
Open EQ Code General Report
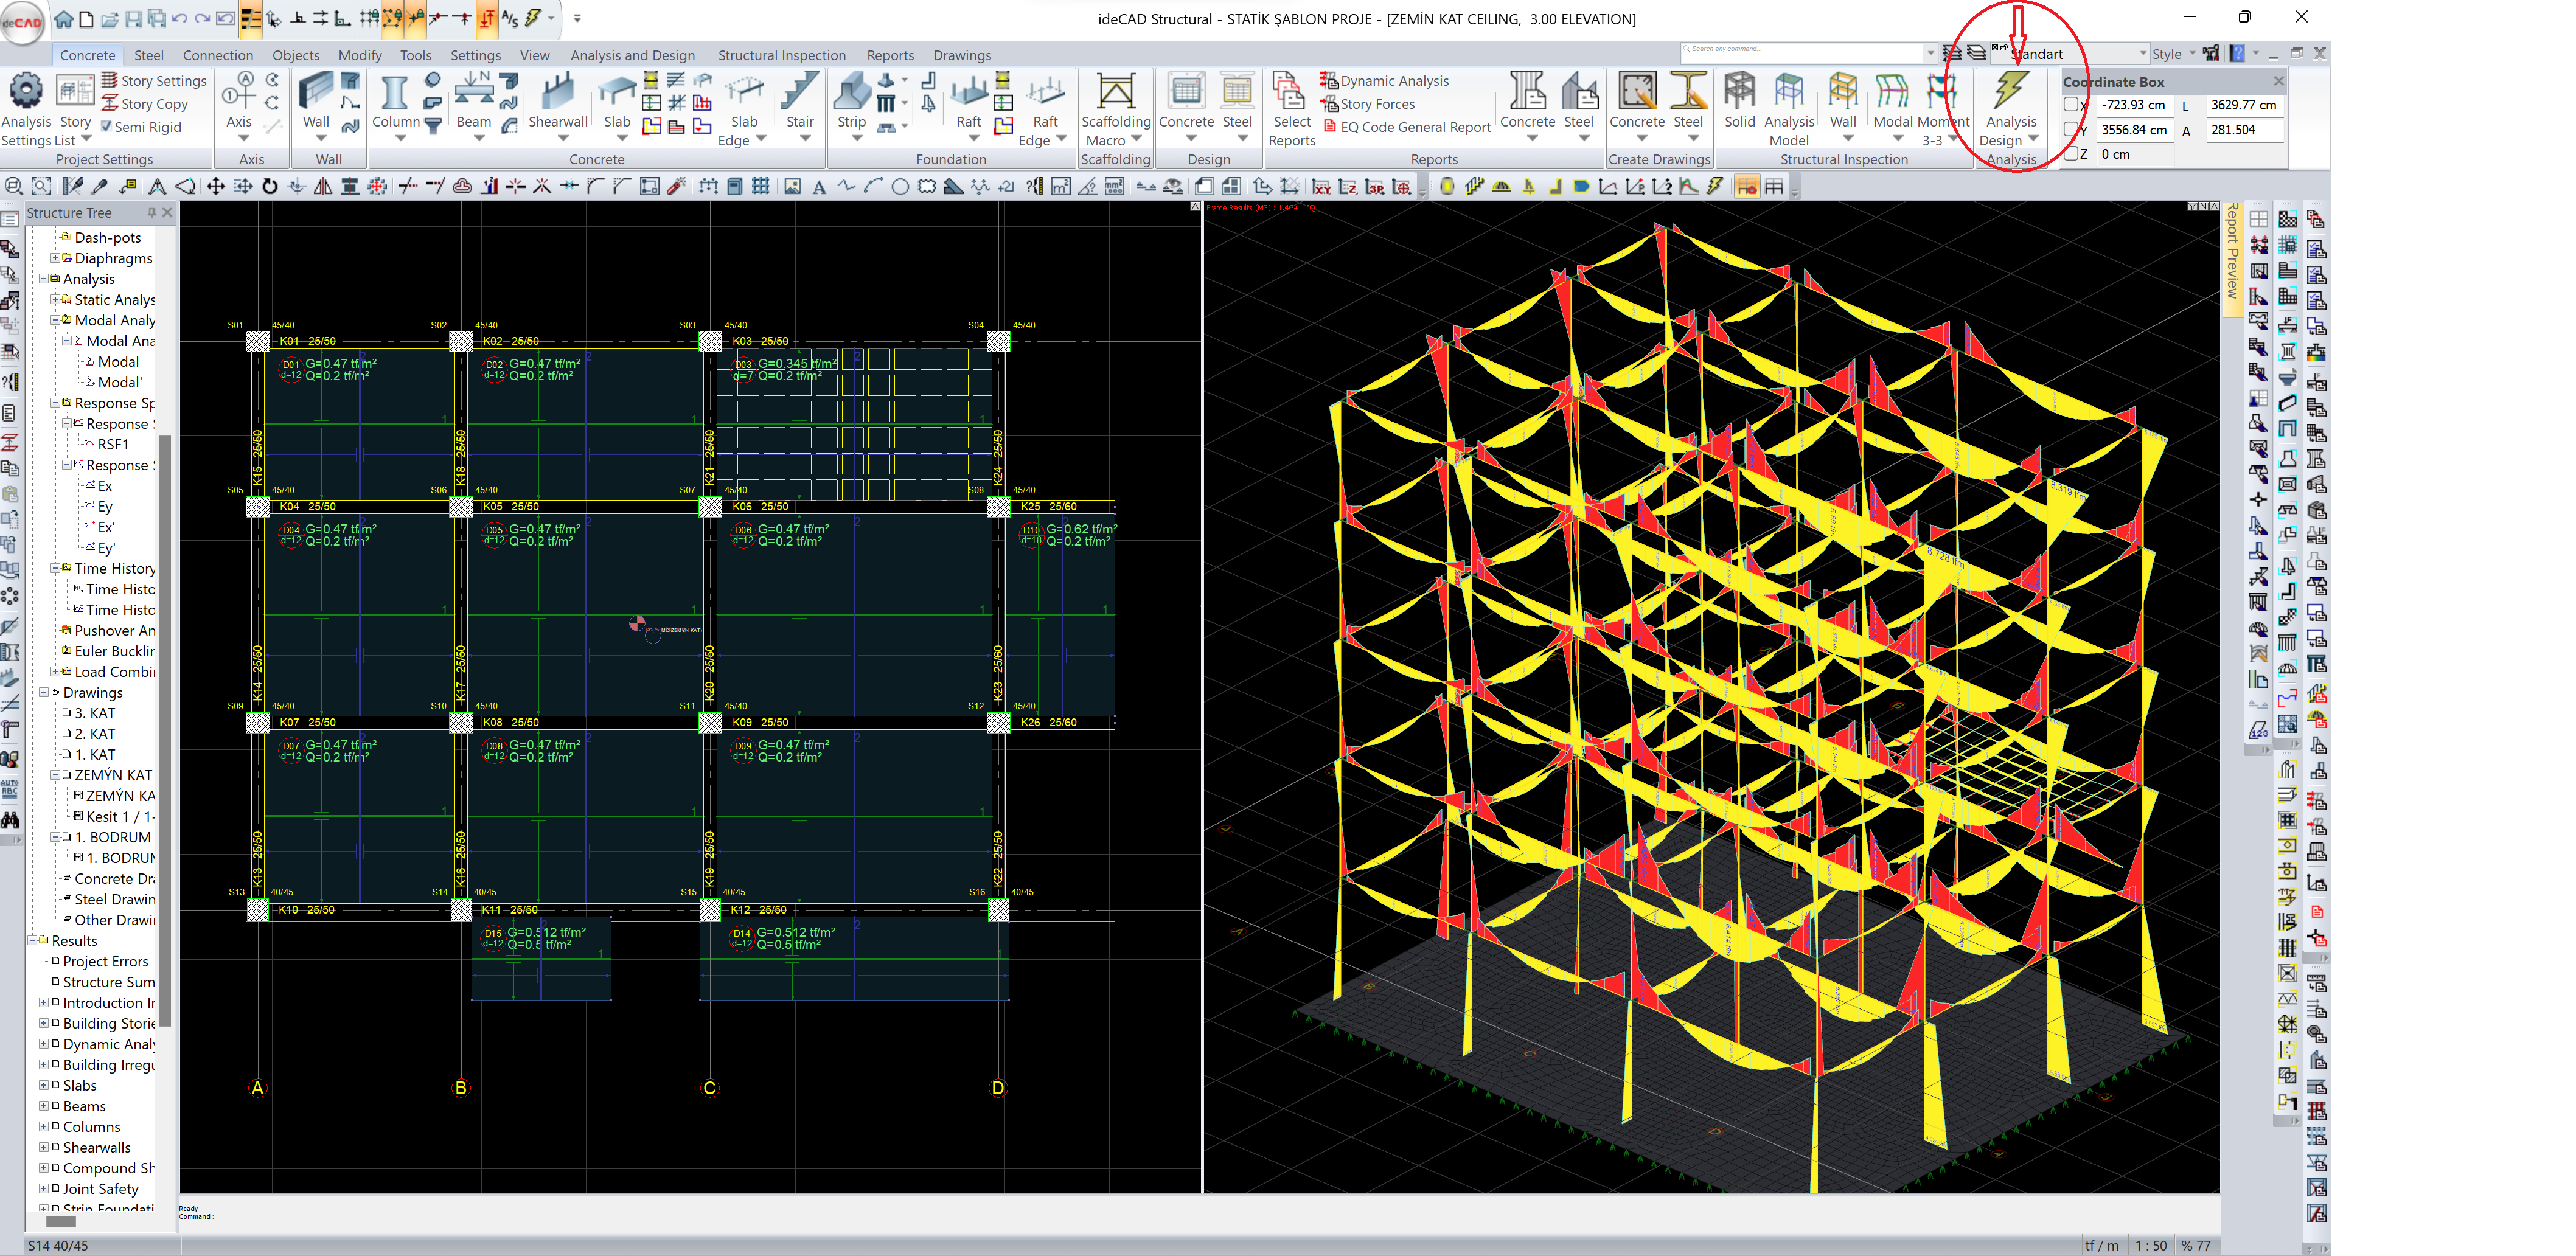coord(1406,127)
